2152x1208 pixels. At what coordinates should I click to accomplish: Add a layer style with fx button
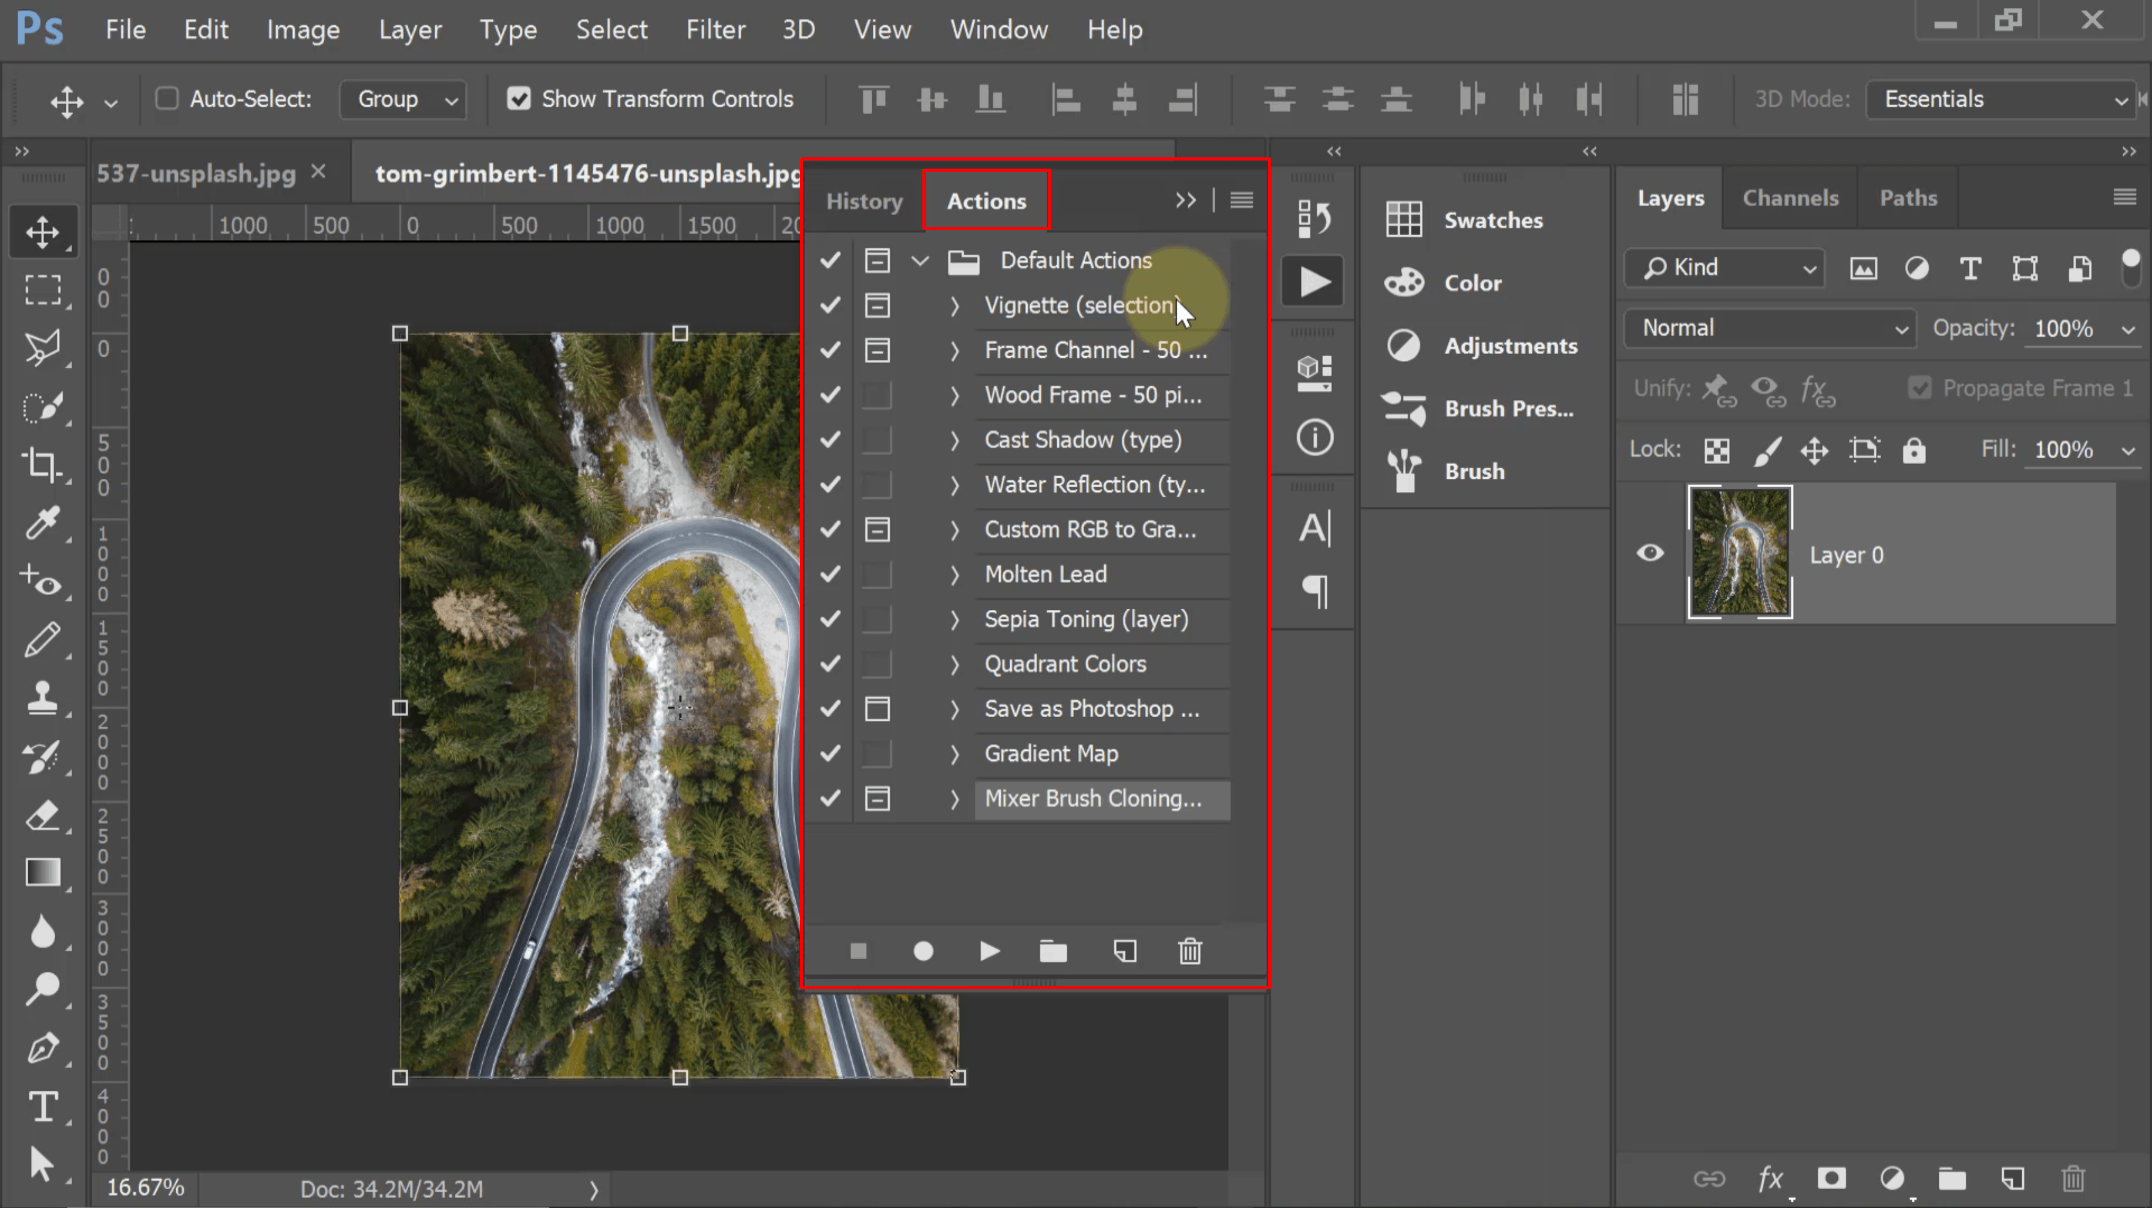pos(1770,1178)
